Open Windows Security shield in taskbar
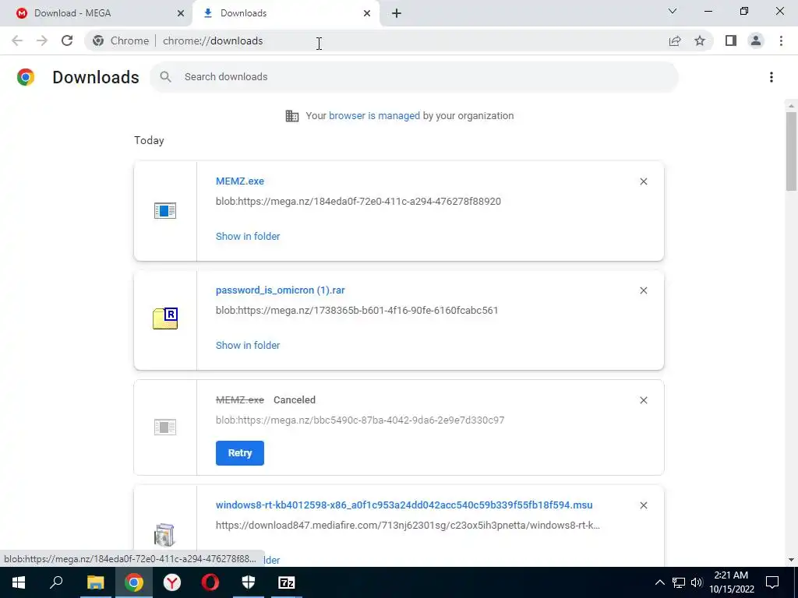798x598 pixels. click(249, 582)
